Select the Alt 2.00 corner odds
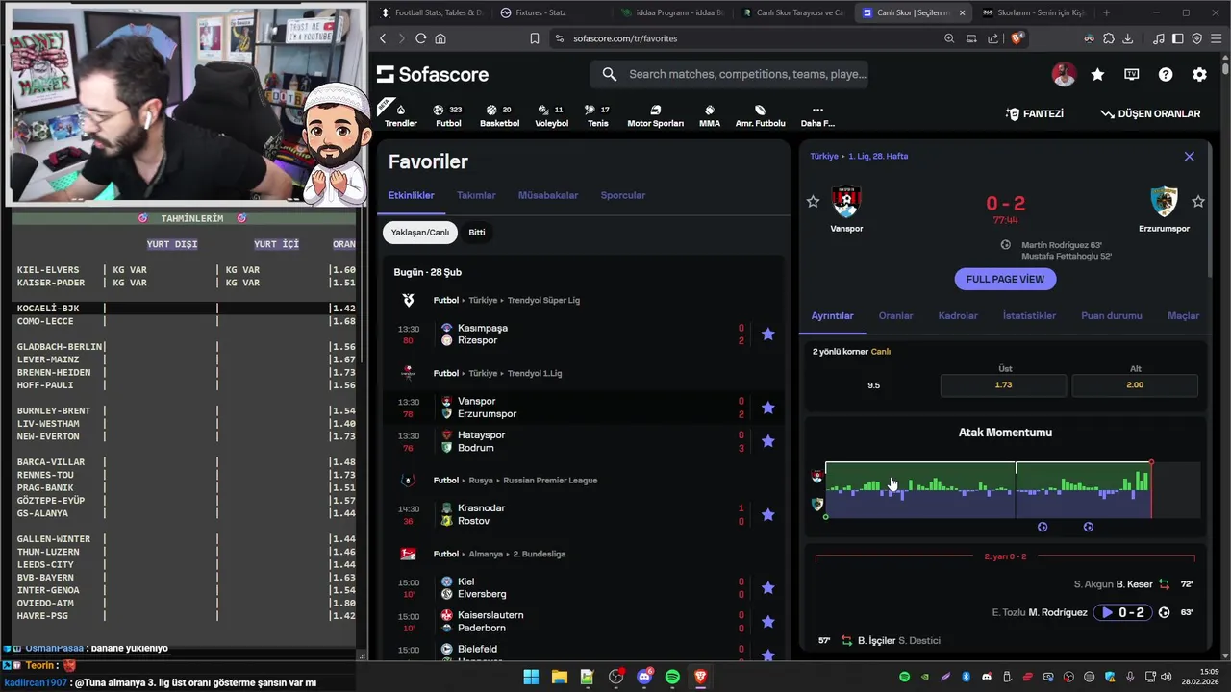This screenshot has width=1231, height=692. 1135,384
